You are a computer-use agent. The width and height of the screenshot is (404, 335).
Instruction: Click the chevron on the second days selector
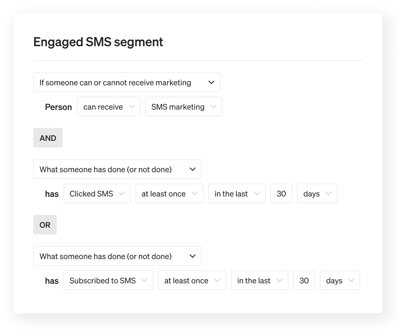click(x=352, y=280)
